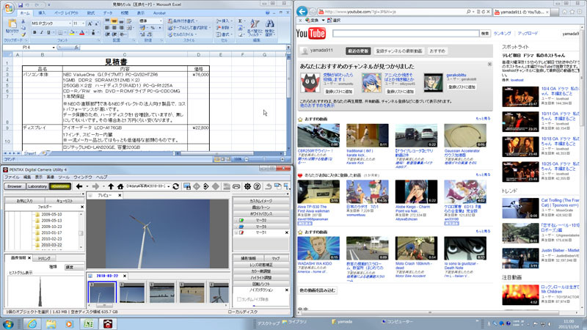Open the yamada9 account menu on YouTube
The height and width of the screenshot is (330, 587).
coord(571,34)
